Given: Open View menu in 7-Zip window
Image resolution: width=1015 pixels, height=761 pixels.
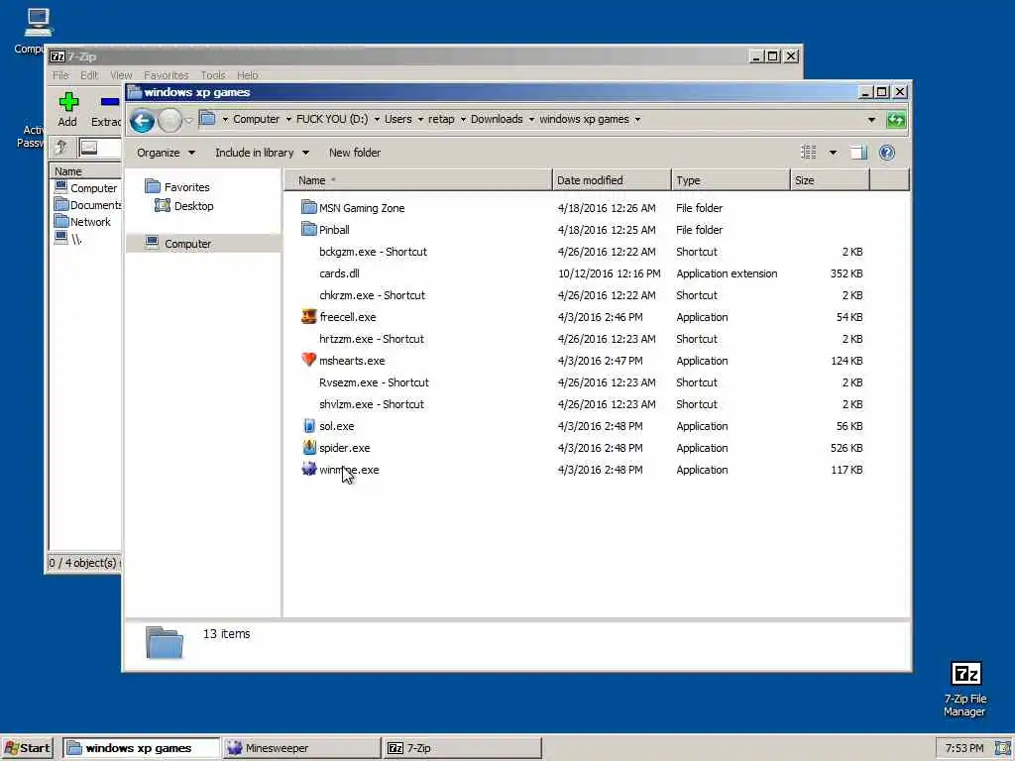Looking at the screenshot, I should (x=121, y=75).
